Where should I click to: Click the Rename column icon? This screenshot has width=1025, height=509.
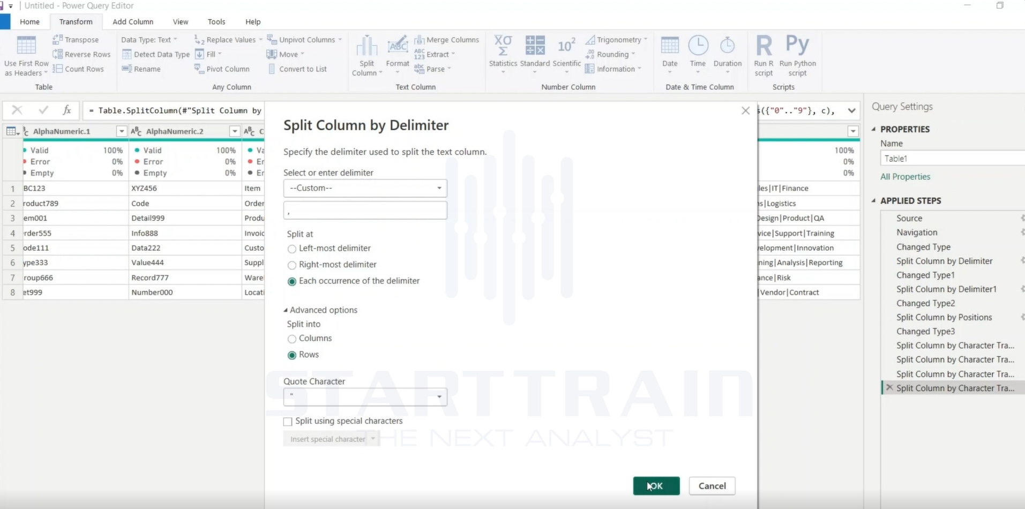point(126,69)
